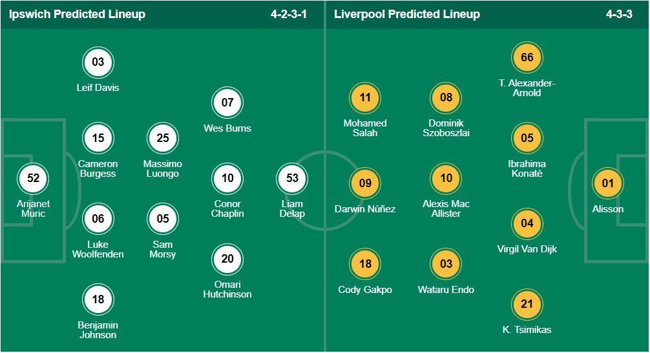Image resolution: width=650 pixels, height=353 pixels.
Task: Select Leif Davis number 03 circle
Action: click(98, 62)
